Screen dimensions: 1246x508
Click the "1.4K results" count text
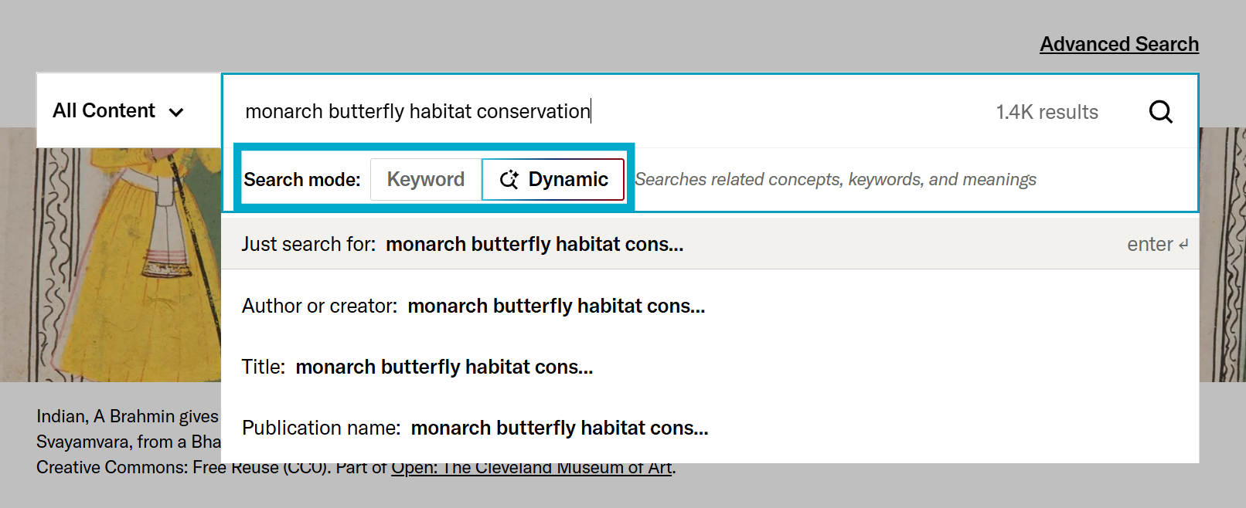click(1047, 112)
